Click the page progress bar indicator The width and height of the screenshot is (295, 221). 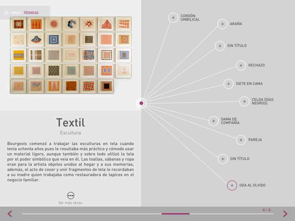point(175,214)
